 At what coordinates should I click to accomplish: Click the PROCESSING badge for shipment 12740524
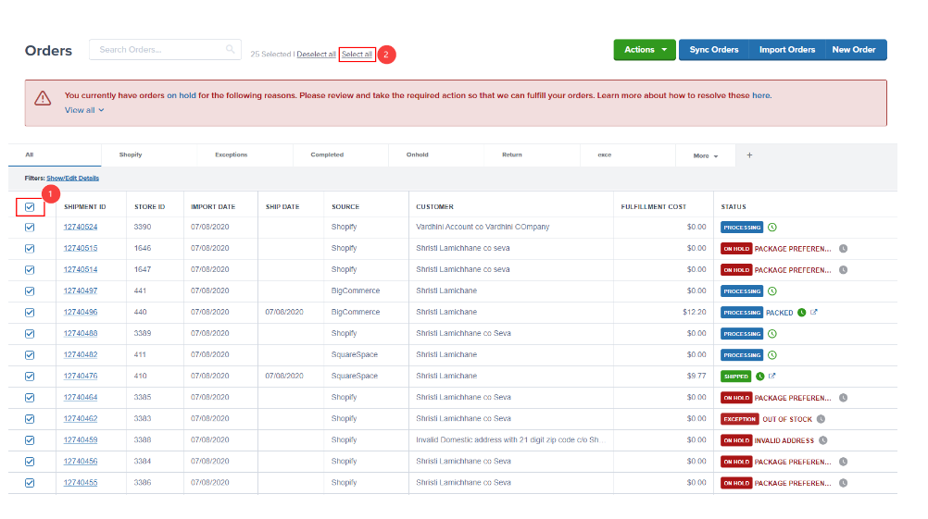tap(742, 227)
